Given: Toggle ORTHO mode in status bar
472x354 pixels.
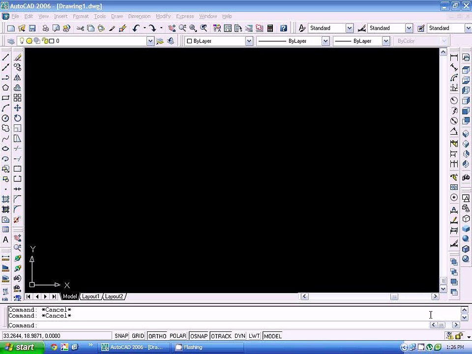Looking at the screenshot, I should coord(157,336).
